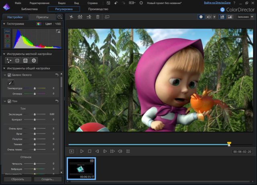Click the Создать... button
This screenshot has width=257, height=185.
(x=48, y=179)
